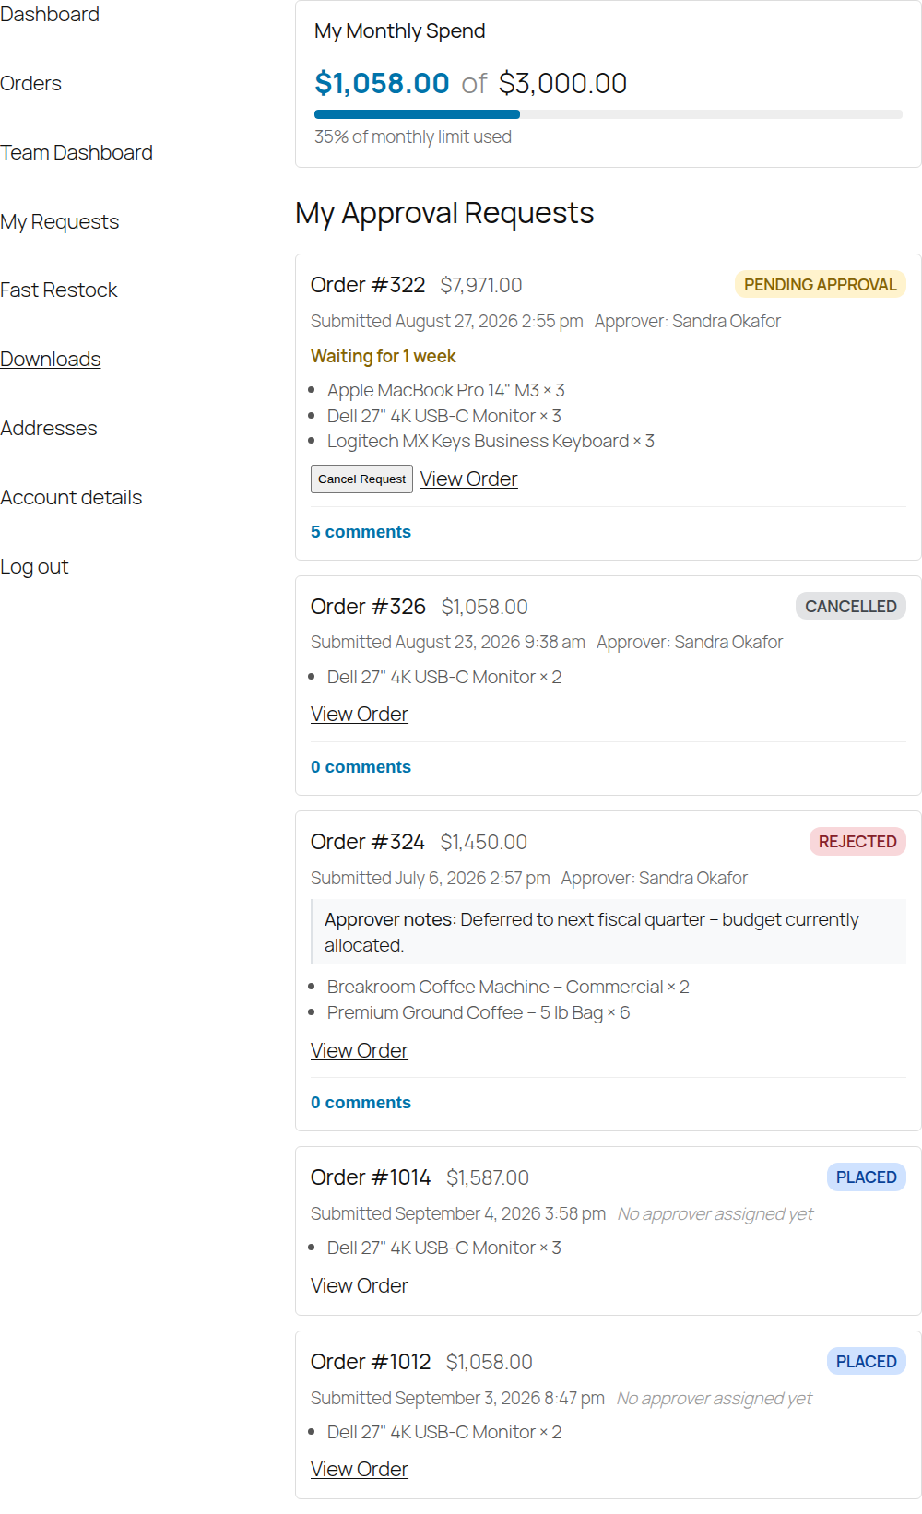Select the Order #322 heading
The width and height of the screenshot is (922, 1514).
coord(368,285)
